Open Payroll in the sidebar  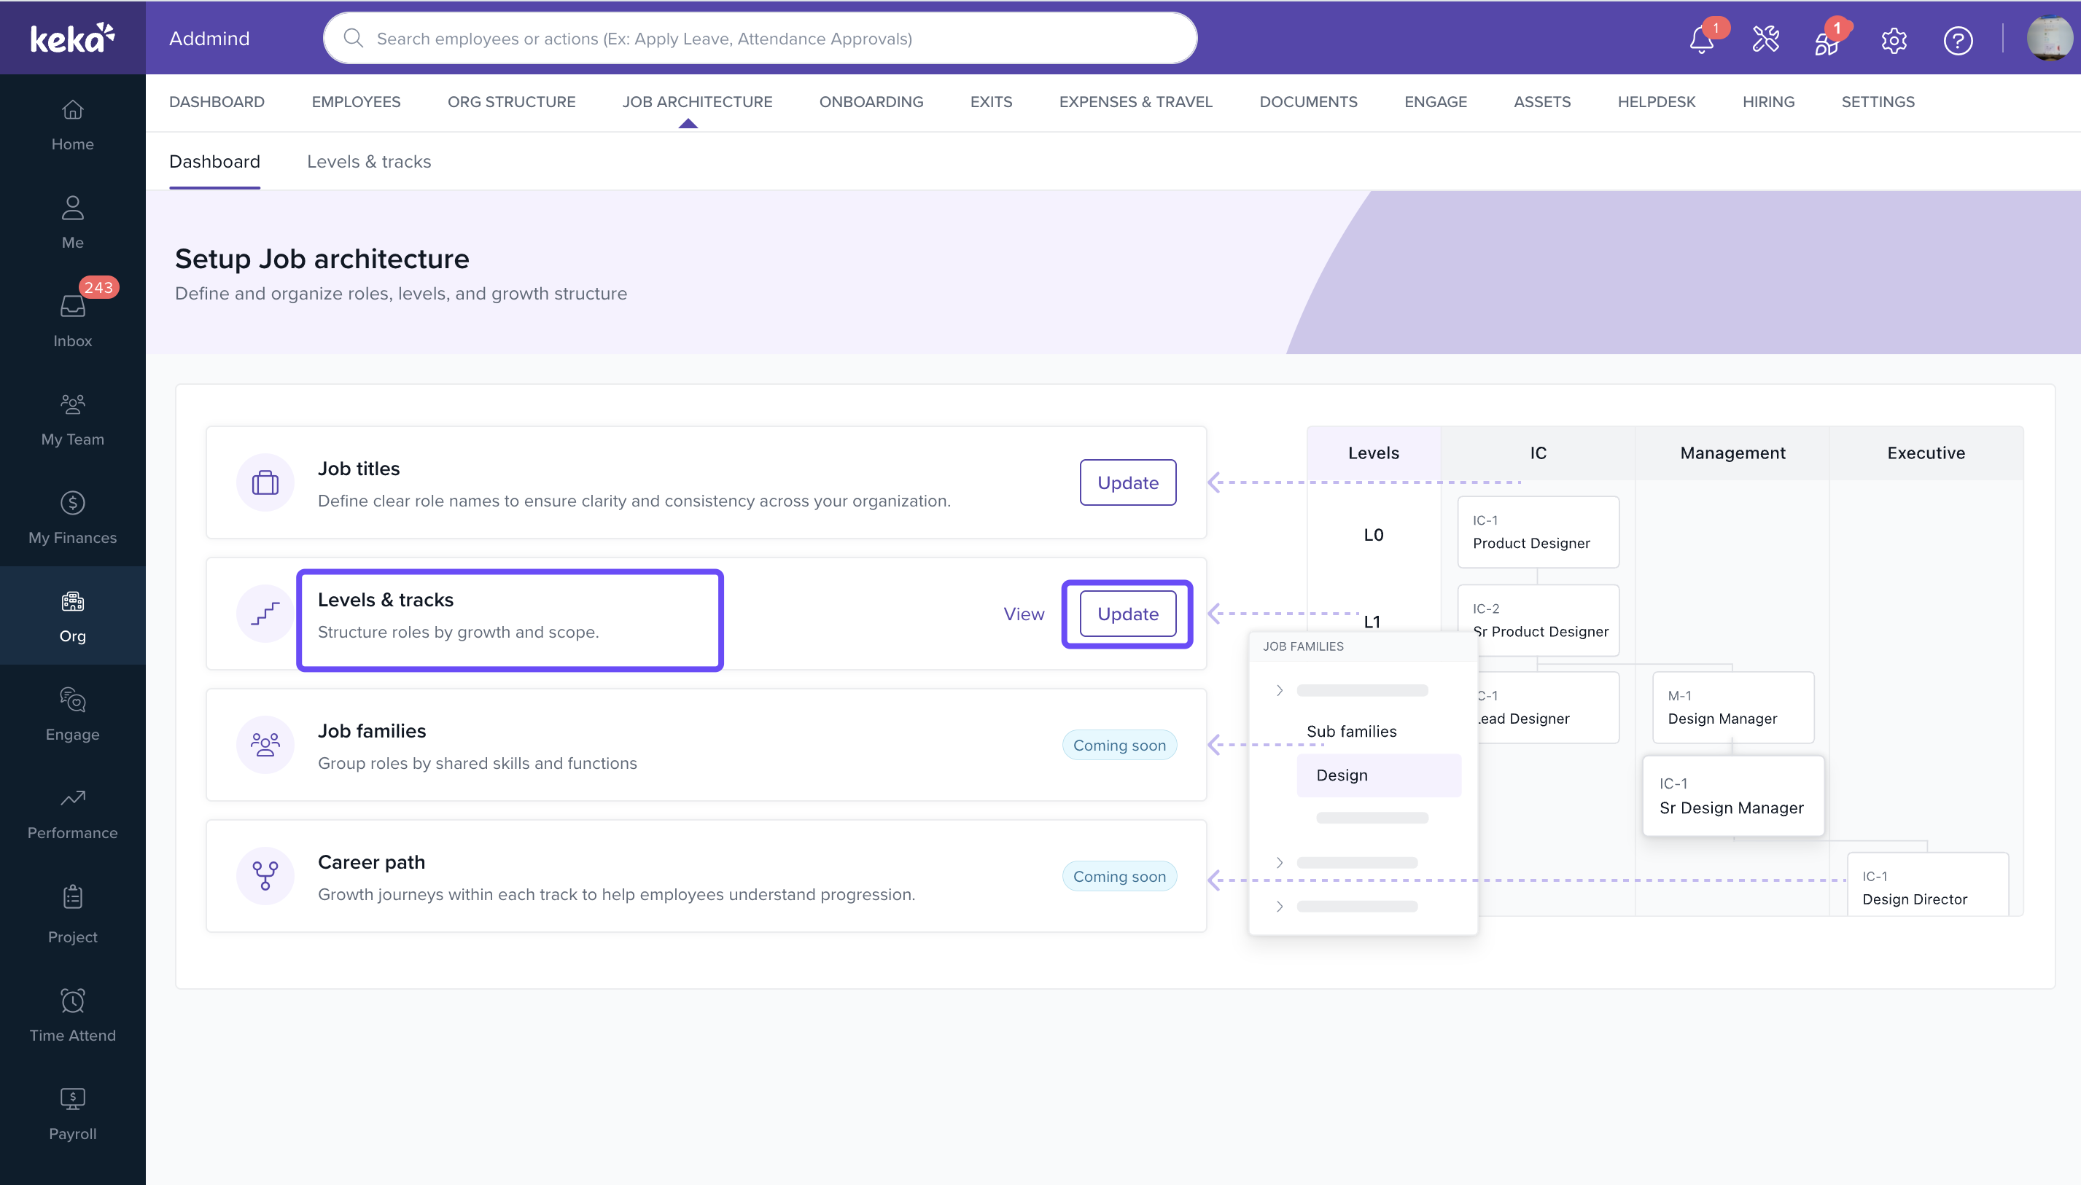pyautogui.click(x=72, y=1114)
